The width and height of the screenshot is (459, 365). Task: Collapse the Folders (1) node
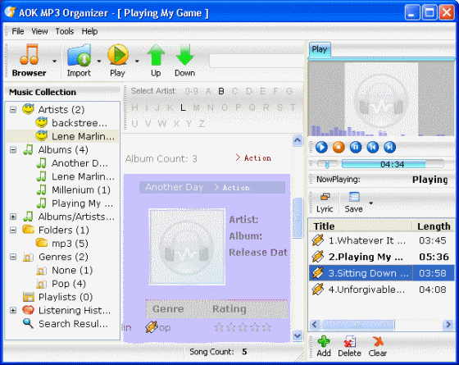tap(13, 230)
